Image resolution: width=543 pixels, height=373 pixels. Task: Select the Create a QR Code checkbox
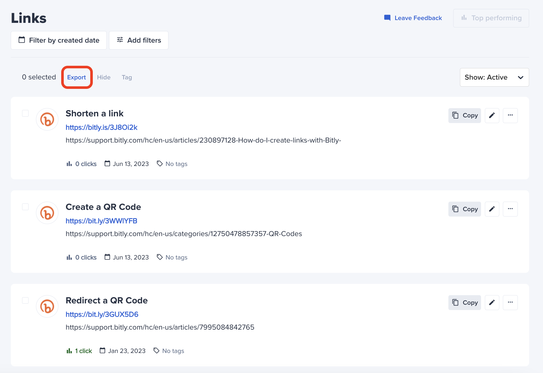[x=25, y=207]
